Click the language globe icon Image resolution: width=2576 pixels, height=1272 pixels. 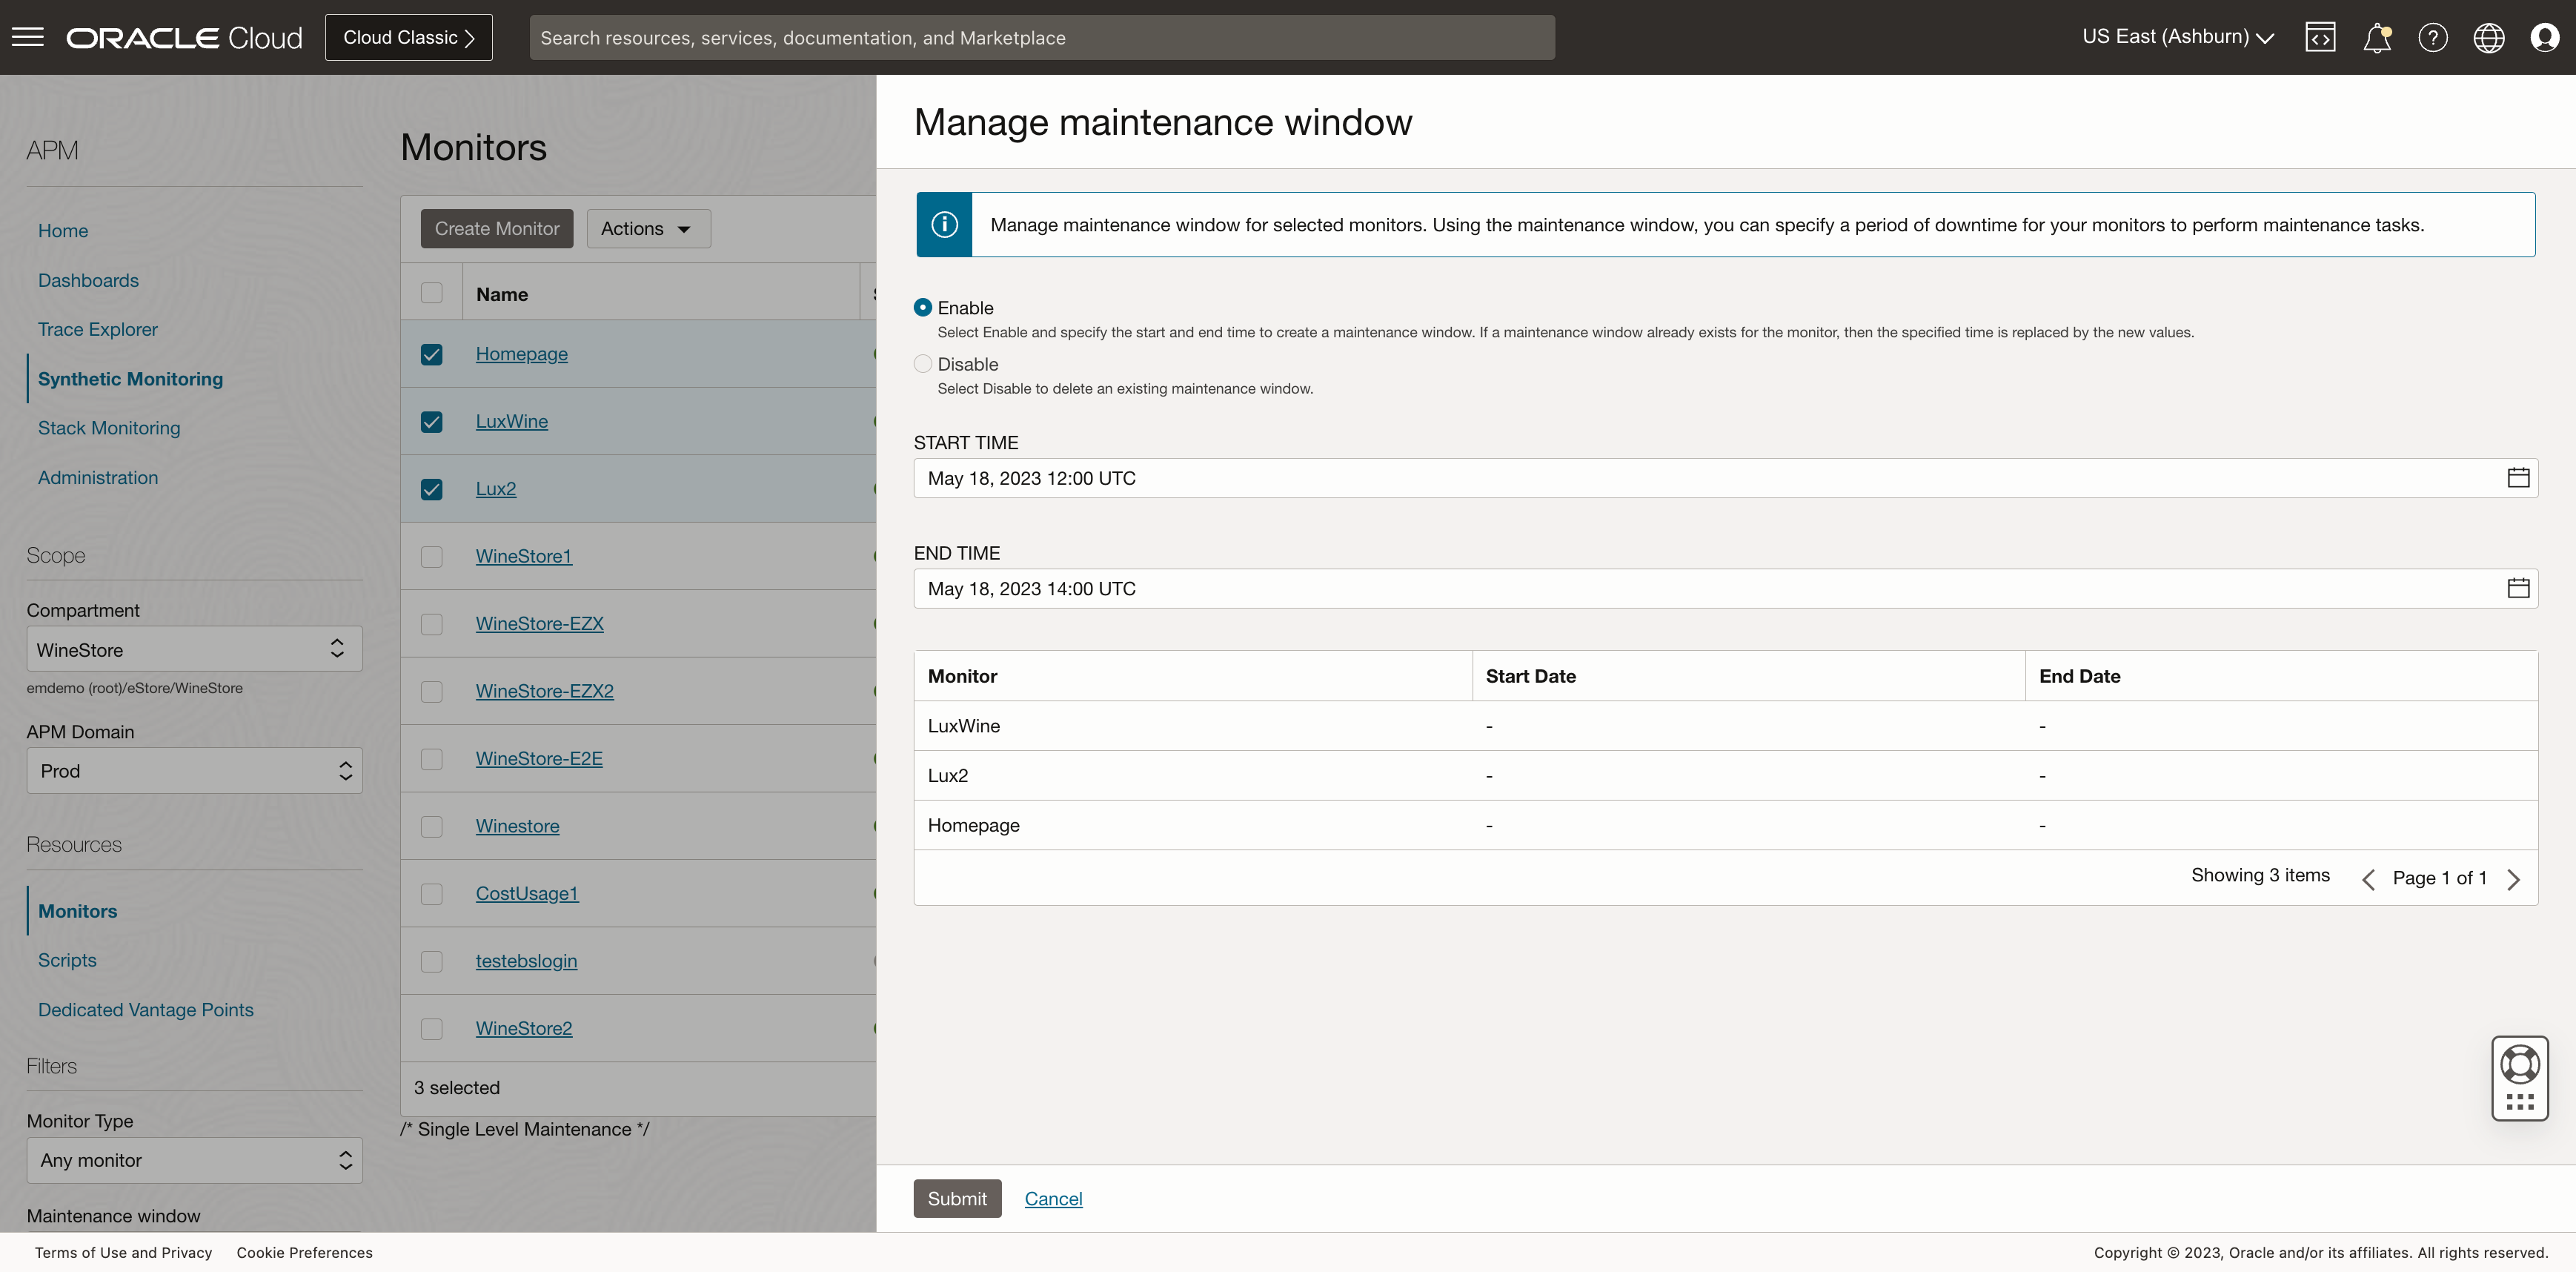point(2489,37)
